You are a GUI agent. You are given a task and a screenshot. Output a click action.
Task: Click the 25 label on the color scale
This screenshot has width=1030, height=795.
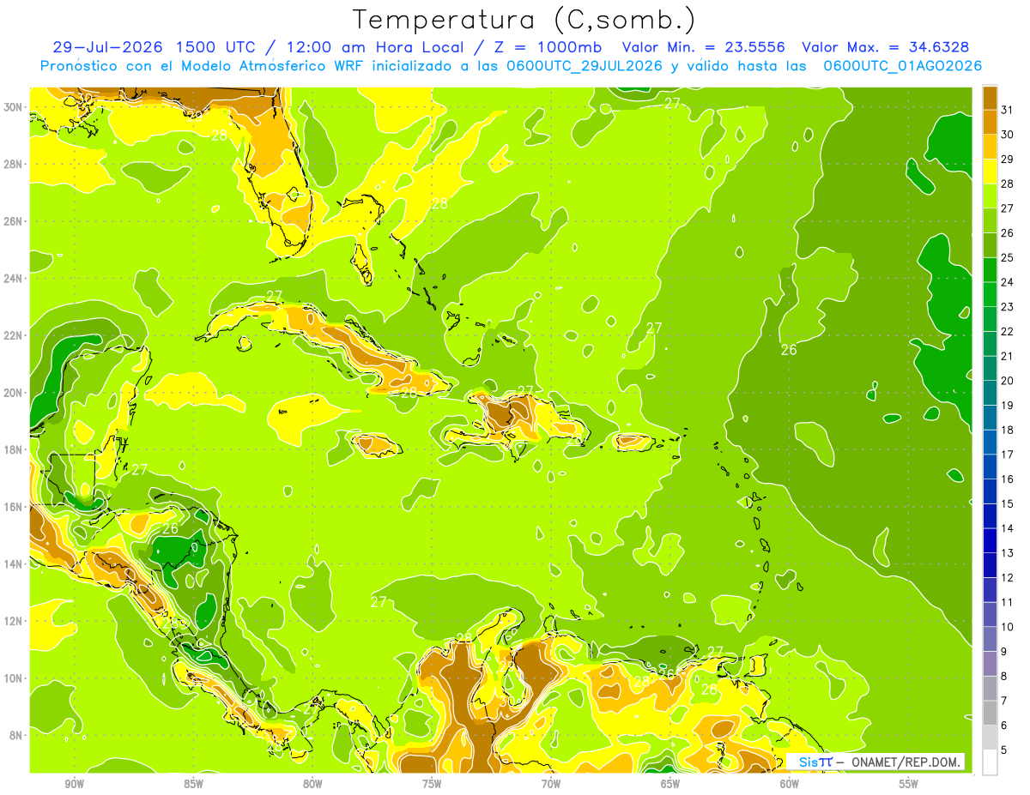pyautogui.click(x=1008, y=257)
